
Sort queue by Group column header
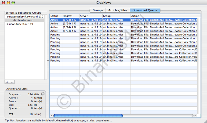pos(116,16)
